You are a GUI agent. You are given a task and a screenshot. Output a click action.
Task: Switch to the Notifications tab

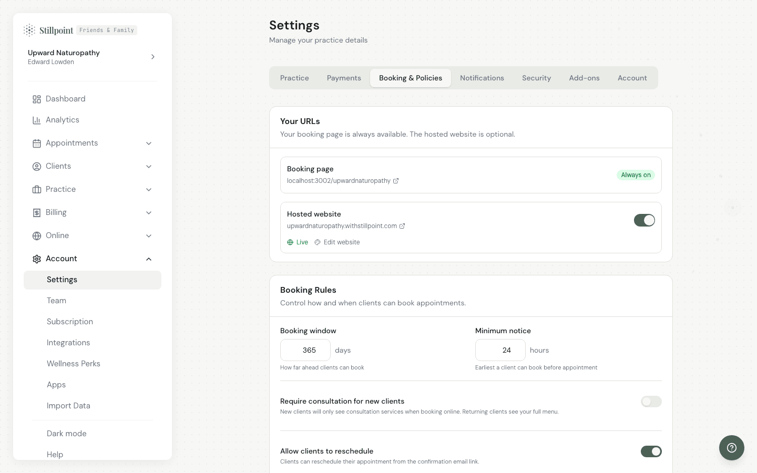[482, 78]
